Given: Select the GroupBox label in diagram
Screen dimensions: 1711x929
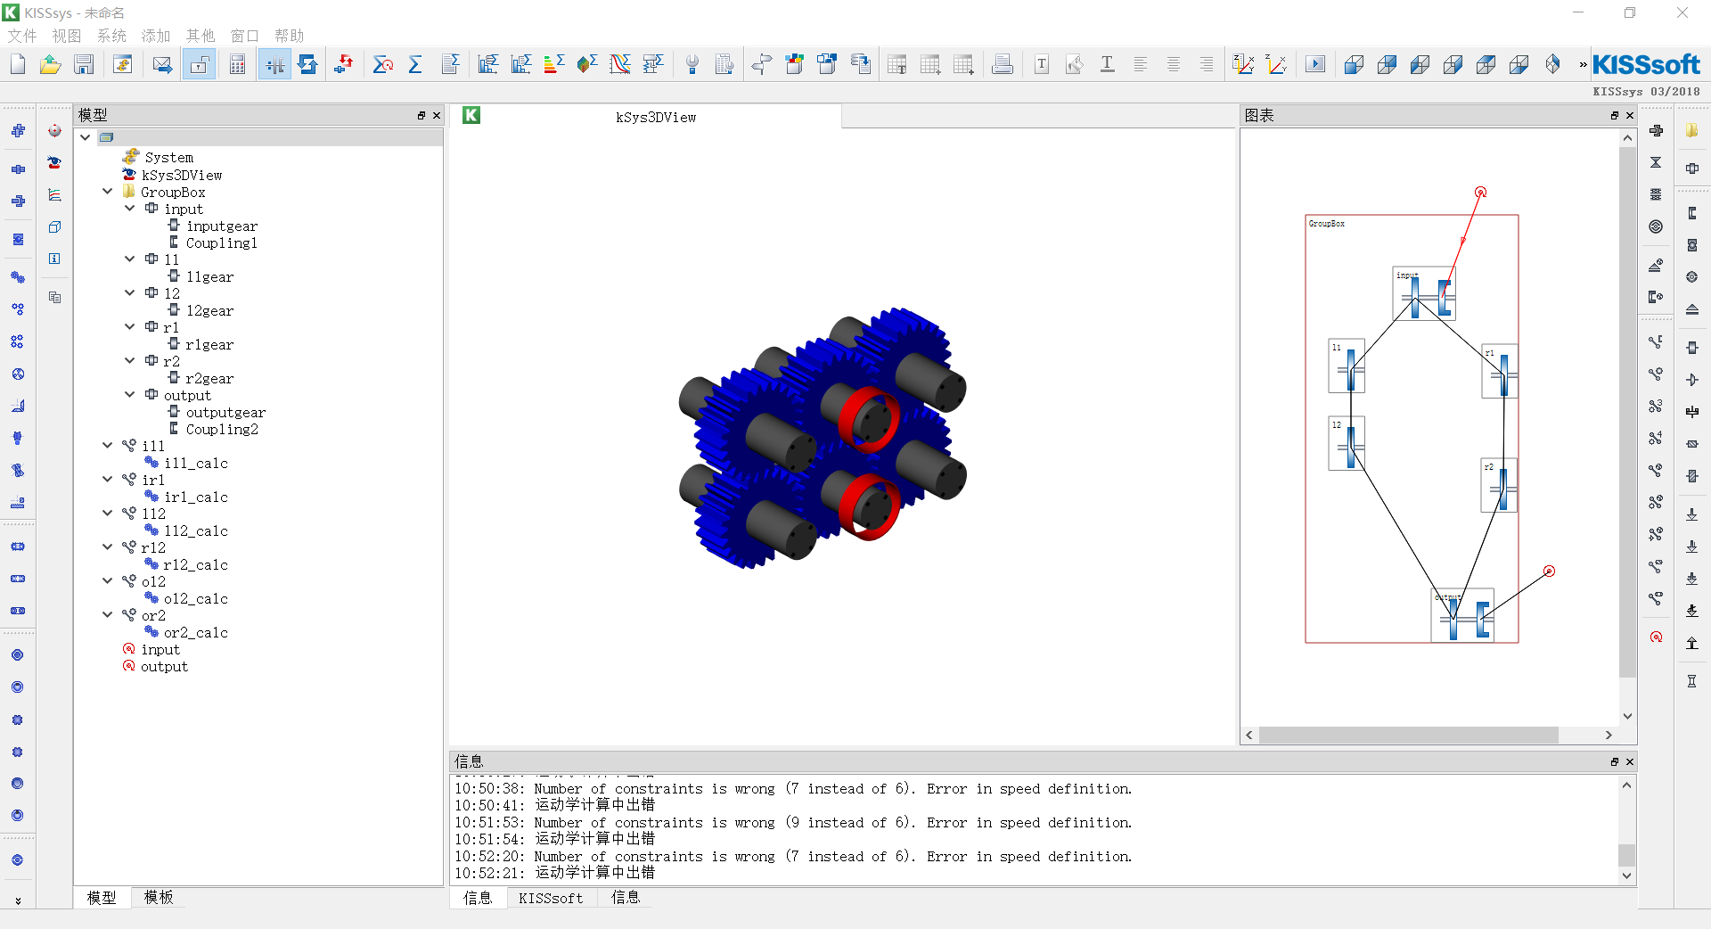Looking at the screenshot, I should tap(1326, 224).
